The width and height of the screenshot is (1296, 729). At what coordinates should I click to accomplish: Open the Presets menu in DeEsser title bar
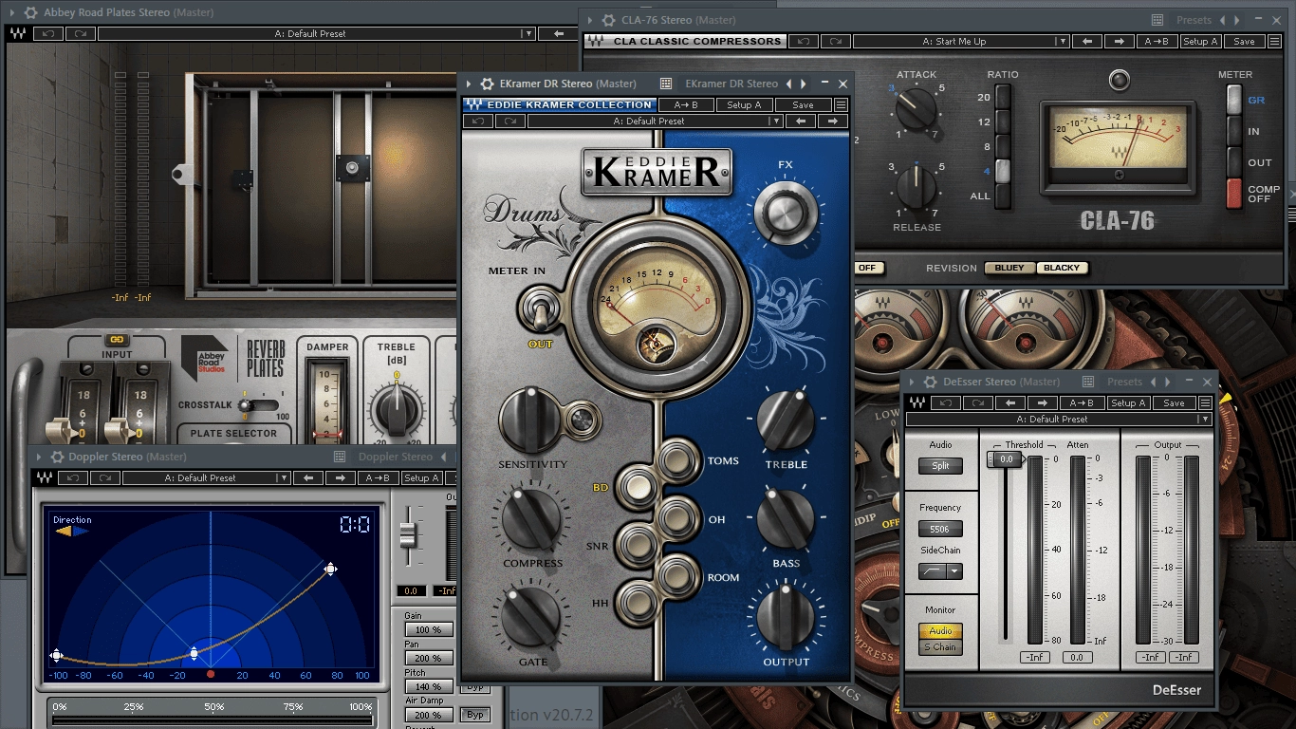click(x=1125, y=382)
